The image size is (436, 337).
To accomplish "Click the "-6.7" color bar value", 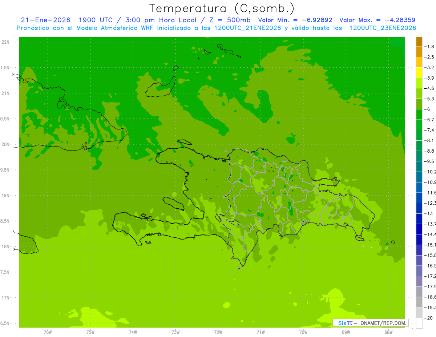I will point(429,120).
